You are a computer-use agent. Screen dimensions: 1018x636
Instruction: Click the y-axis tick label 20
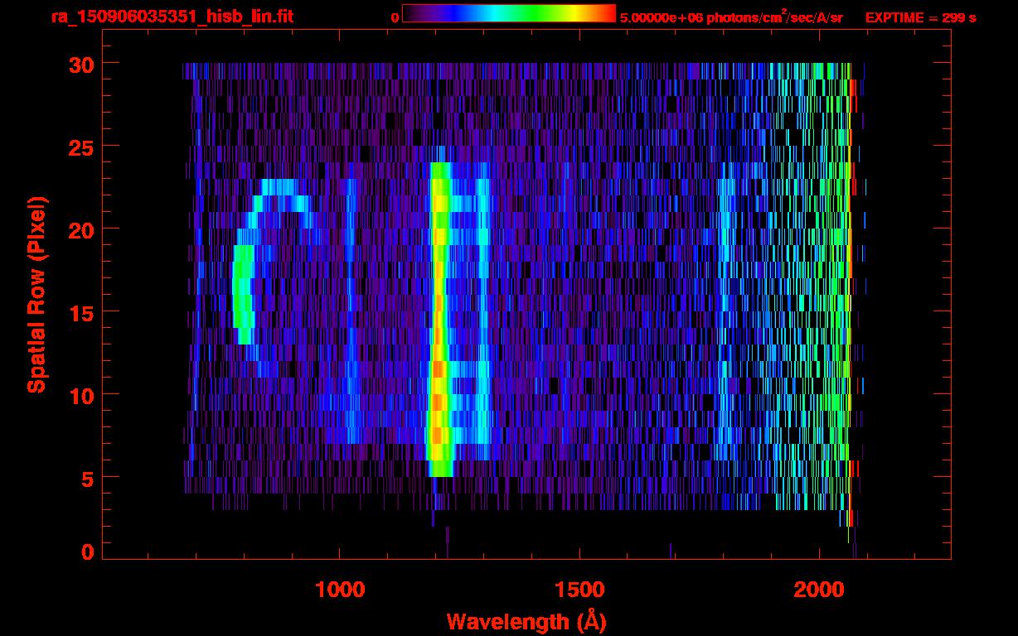(80, 229)
